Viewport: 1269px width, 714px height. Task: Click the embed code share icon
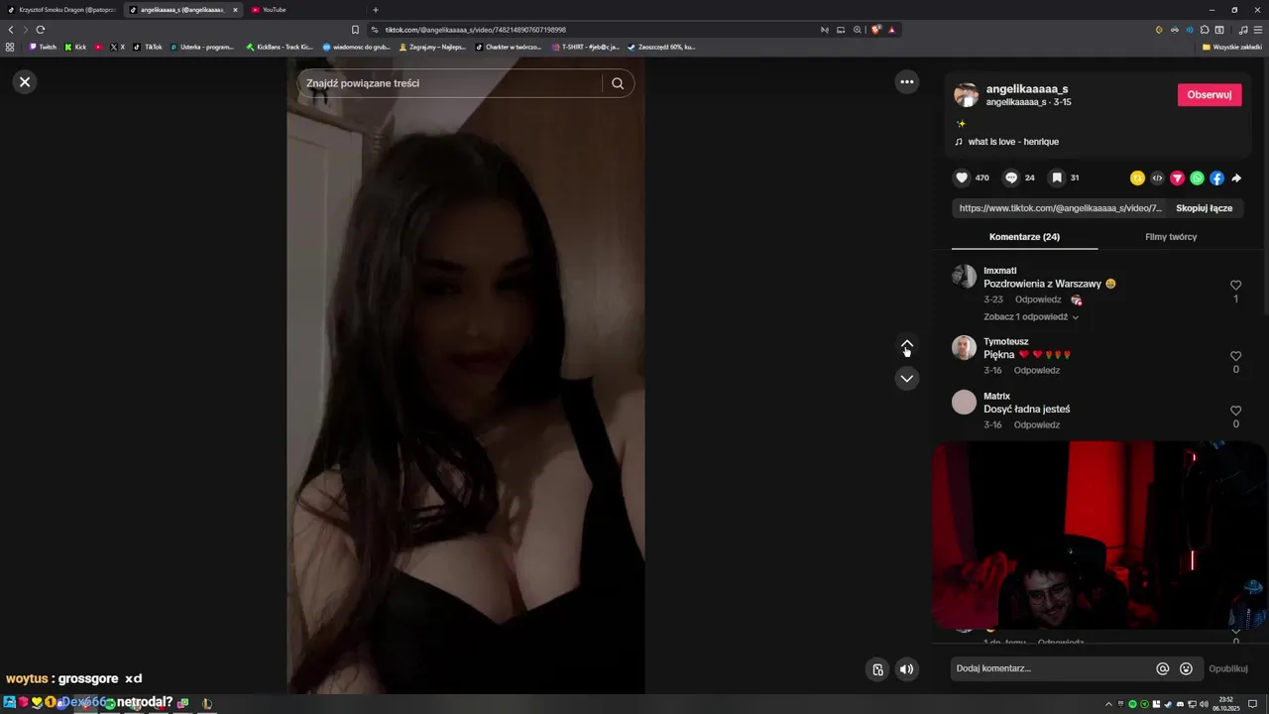tap(1157, 178)
